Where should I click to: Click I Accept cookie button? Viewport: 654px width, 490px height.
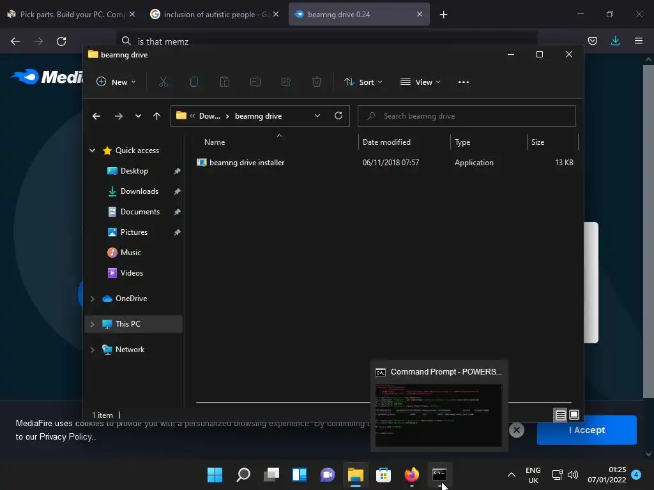pyautogui.click(x=586, y=430)
